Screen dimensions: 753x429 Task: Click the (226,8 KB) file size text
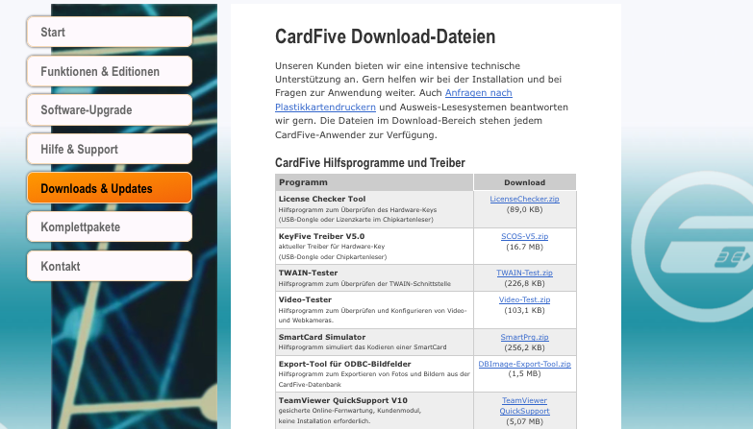pos(524,283)
